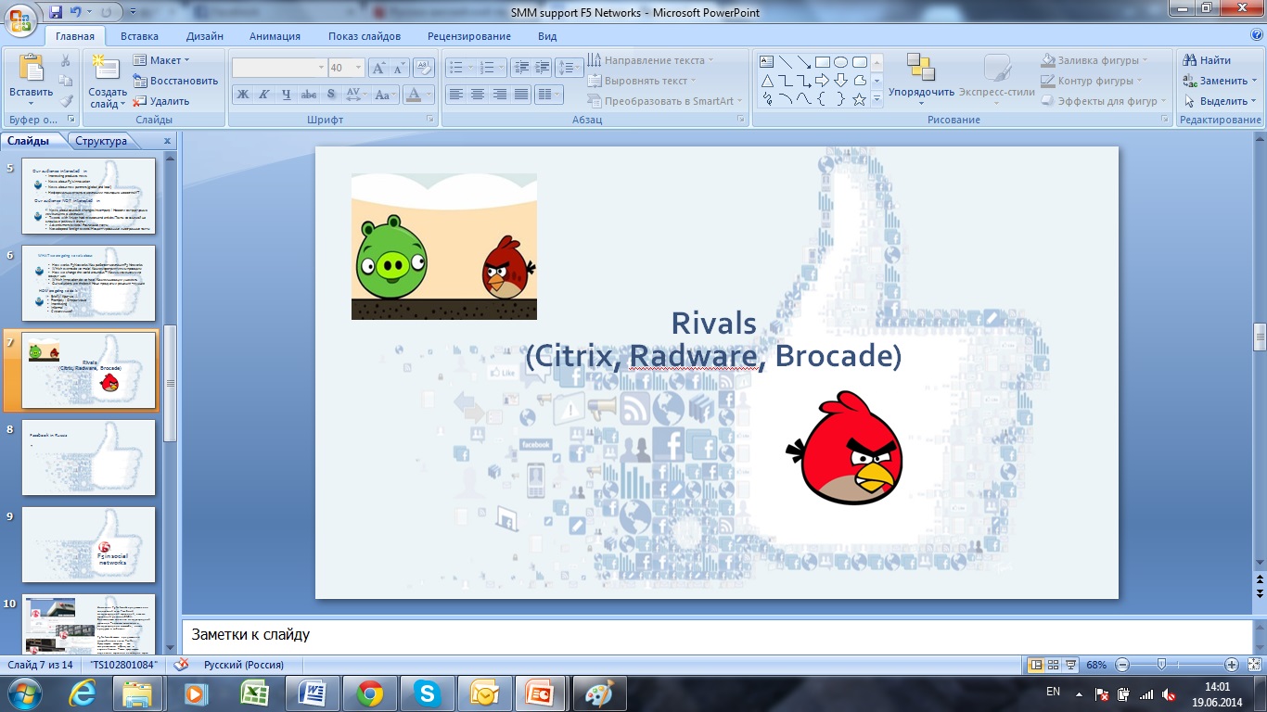Switch to Normal view in the status bar

(1037, 665)
